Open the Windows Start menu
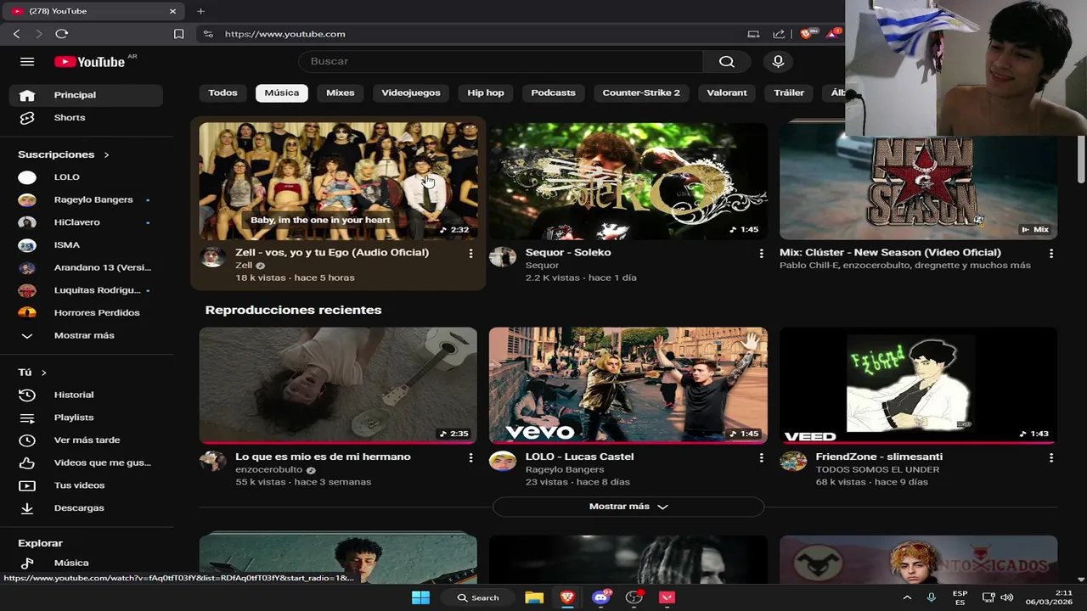1087x611 pixels. [x=420, y=597]
